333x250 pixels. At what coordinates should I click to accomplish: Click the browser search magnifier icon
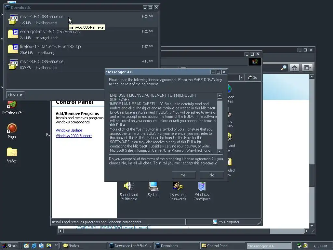coord(284,68)
